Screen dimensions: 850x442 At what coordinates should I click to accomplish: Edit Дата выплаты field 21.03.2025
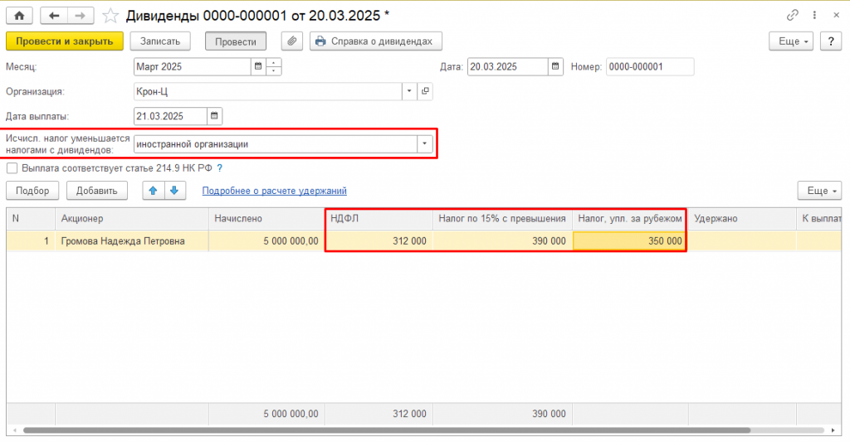click(x=170, y=116)
